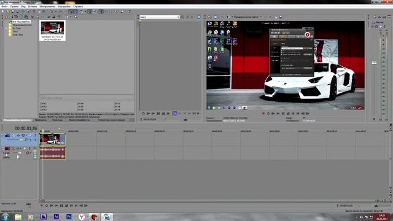Open the Файл menu
393x221 pixels.
pos(4,7)
